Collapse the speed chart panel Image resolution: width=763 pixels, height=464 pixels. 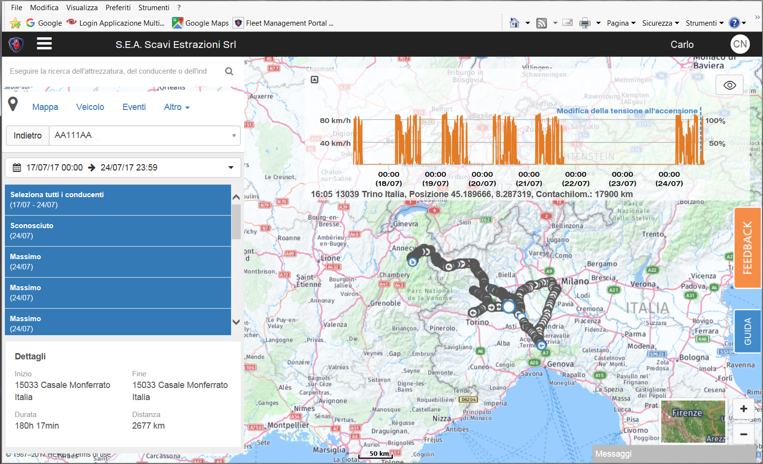pyautogui.click(x=314, y=79)
